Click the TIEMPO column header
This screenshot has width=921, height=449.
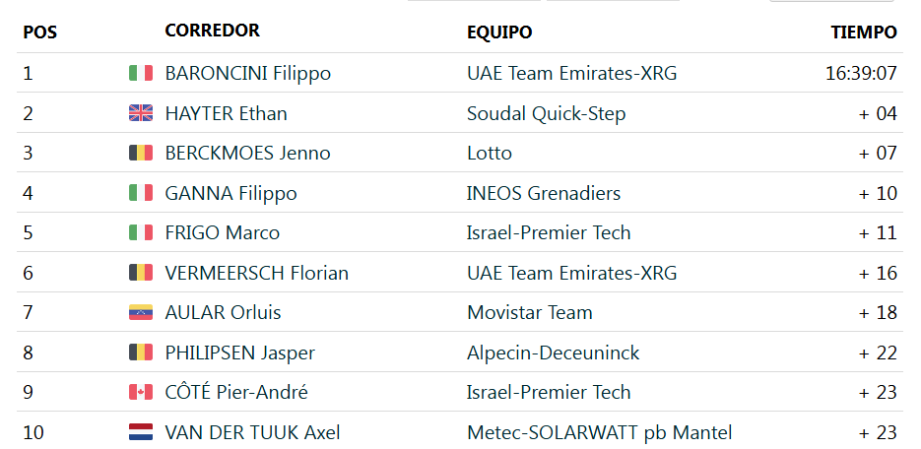(864, 32)
